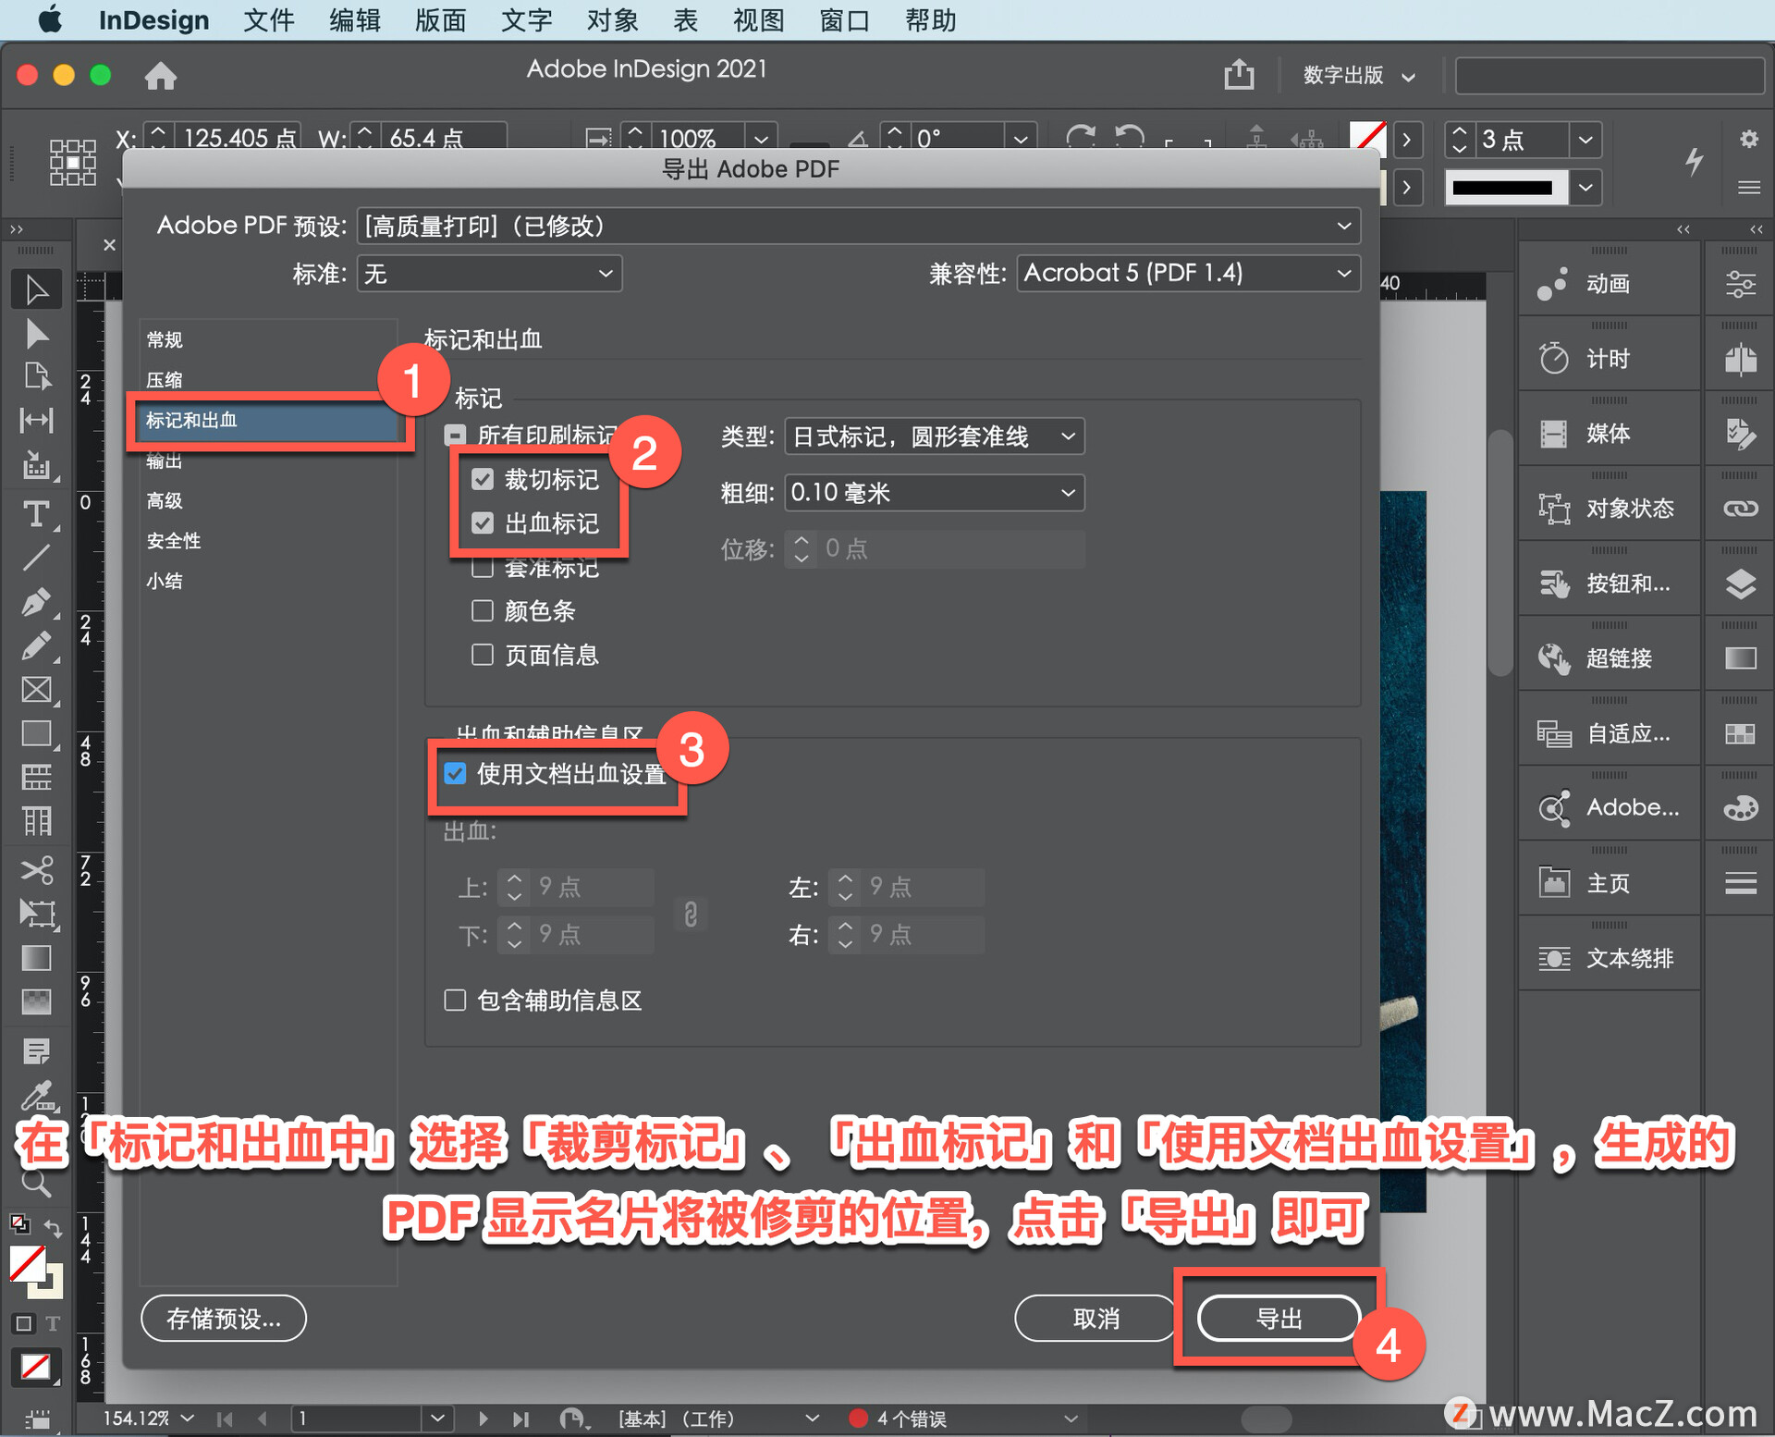The height and width of the screenshot is (1437, 1775).
Task: Open the 主页 pages panel
Action: point(1609,883)
